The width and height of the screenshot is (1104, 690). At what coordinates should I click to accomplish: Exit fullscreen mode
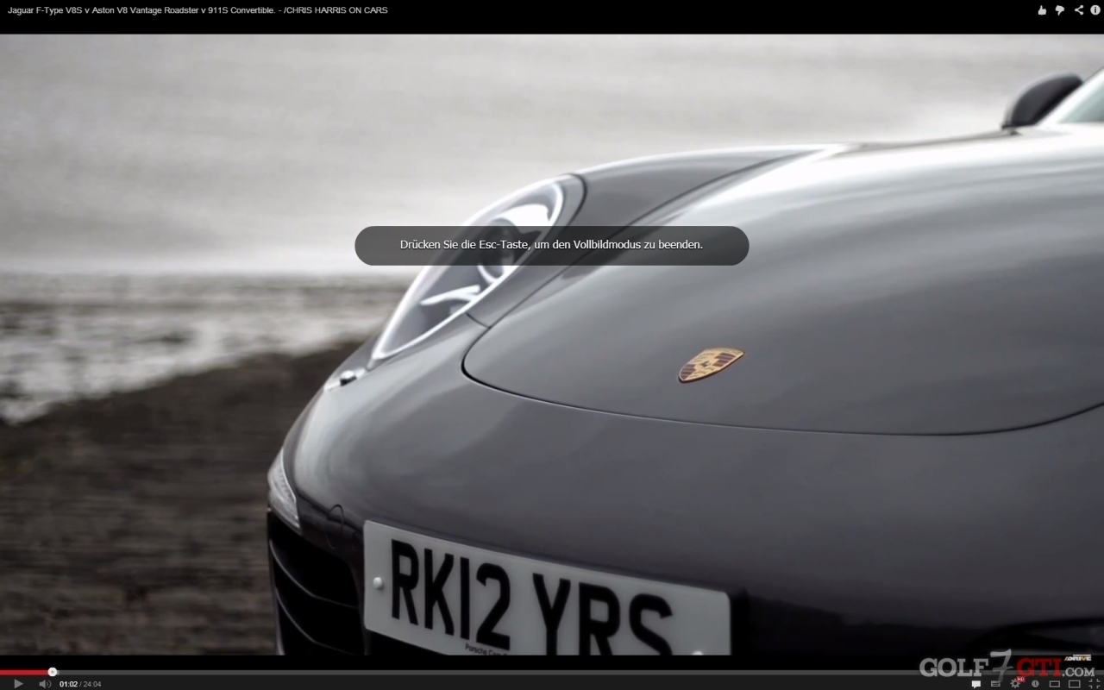(x=1095, y=684)
